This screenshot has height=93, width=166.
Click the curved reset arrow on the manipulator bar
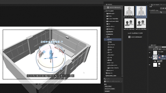tap(62, 42)
